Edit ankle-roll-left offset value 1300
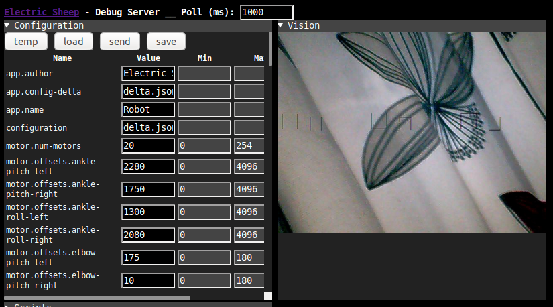The height and width of the screenshot is (307, 553). point(148,212)
